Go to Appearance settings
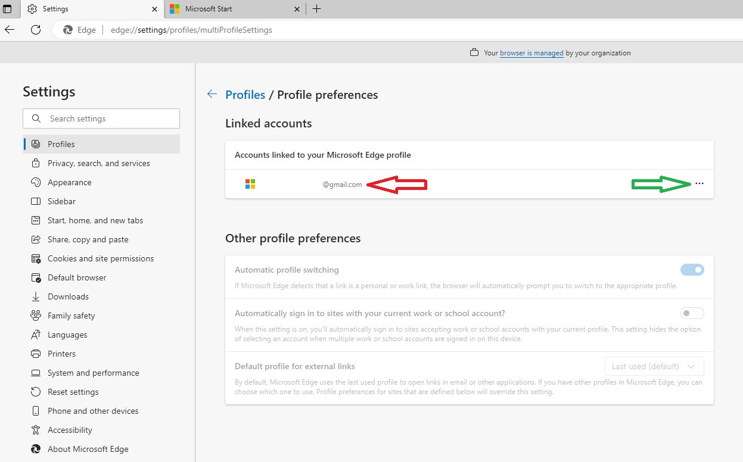The image size is (743, 462). point(101,182)
